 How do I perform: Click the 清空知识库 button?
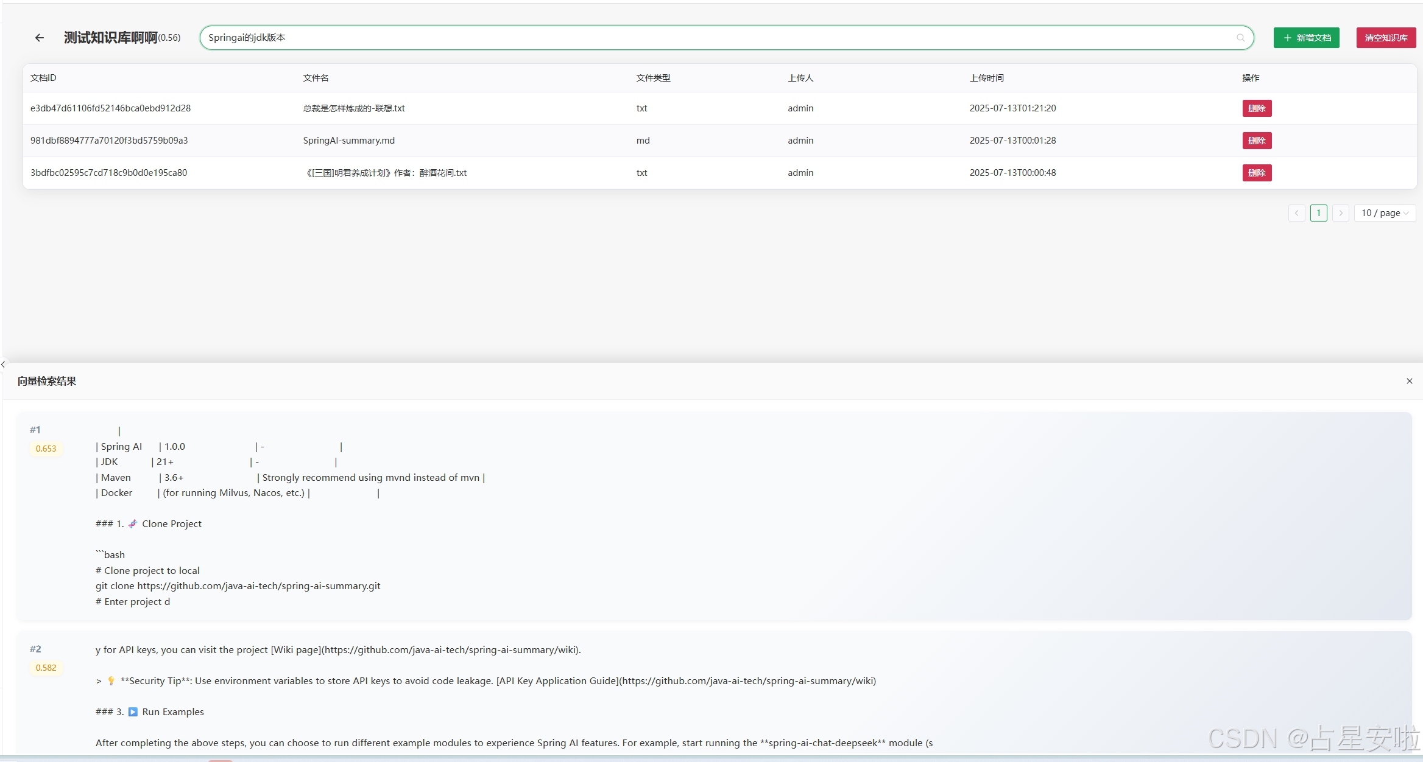coord(1386,38)
